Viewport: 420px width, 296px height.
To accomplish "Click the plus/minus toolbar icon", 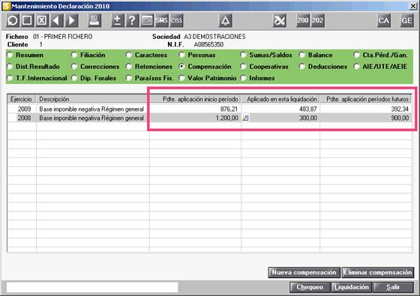I will point(117,20).
